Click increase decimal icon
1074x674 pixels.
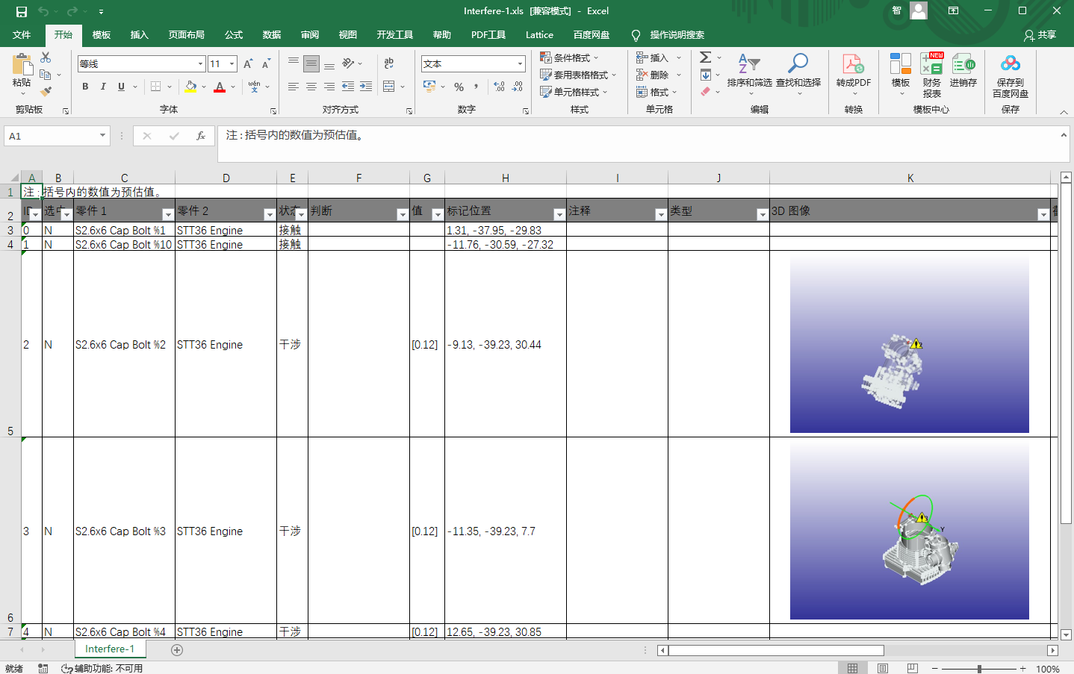[x=499, y=87]
